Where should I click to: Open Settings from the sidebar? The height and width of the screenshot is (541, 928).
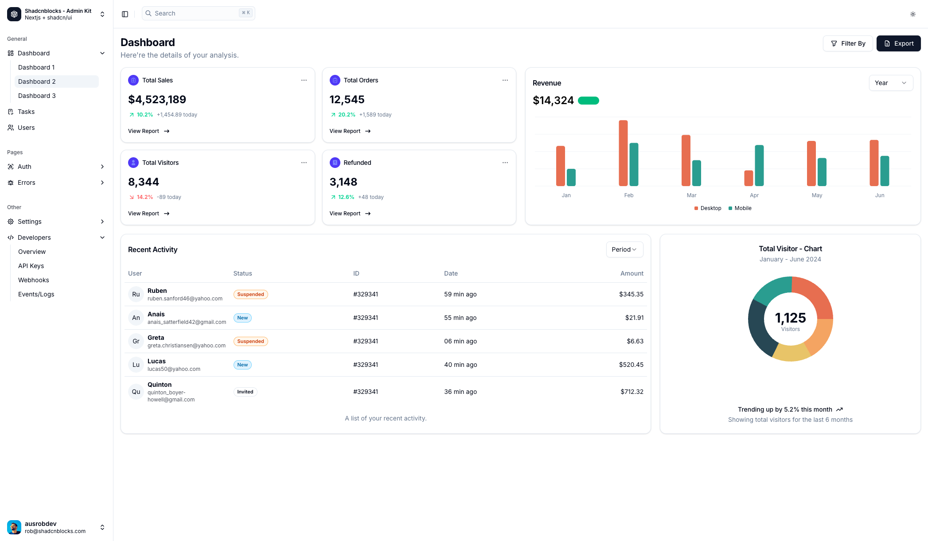(29, 222)
